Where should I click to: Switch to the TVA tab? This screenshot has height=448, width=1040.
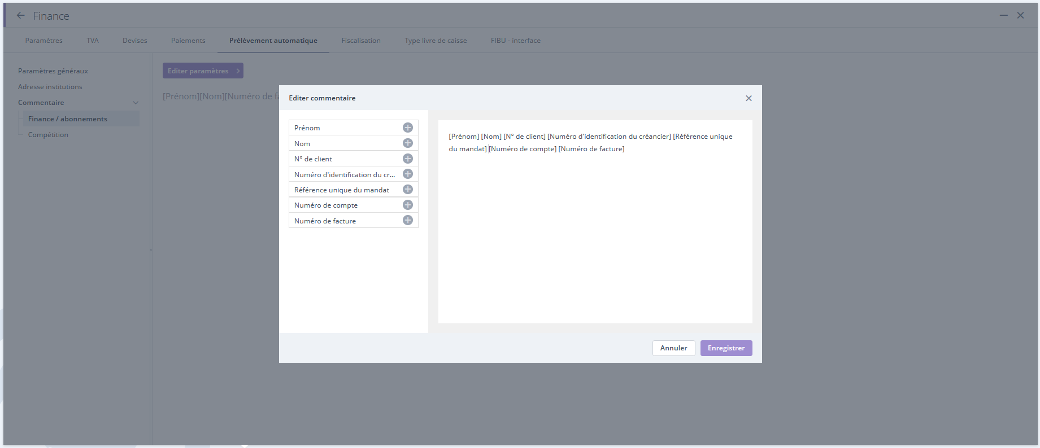(x=93, y=41)
